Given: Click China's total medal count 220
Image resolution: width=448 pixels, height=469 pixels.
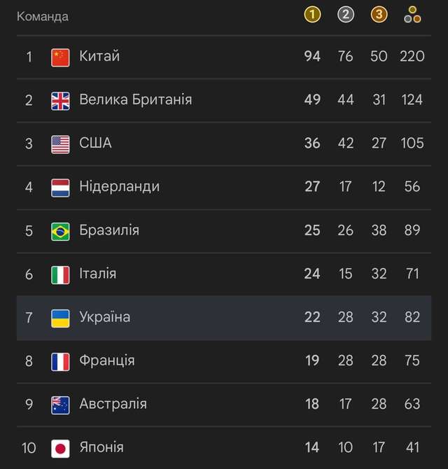Looking at the screenshot, I should click(x=412, y=57).
